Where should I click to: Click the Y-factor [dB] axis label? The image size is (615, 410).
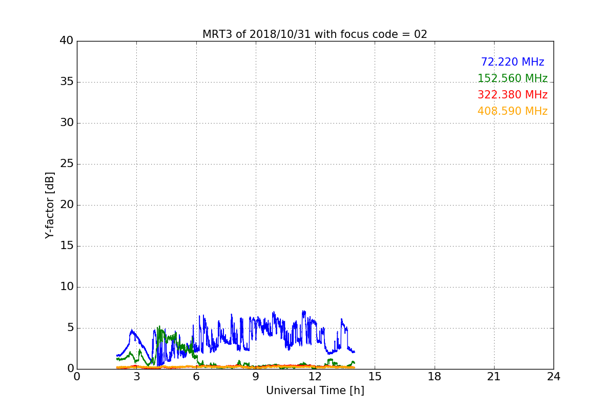[x=50, y=205]
